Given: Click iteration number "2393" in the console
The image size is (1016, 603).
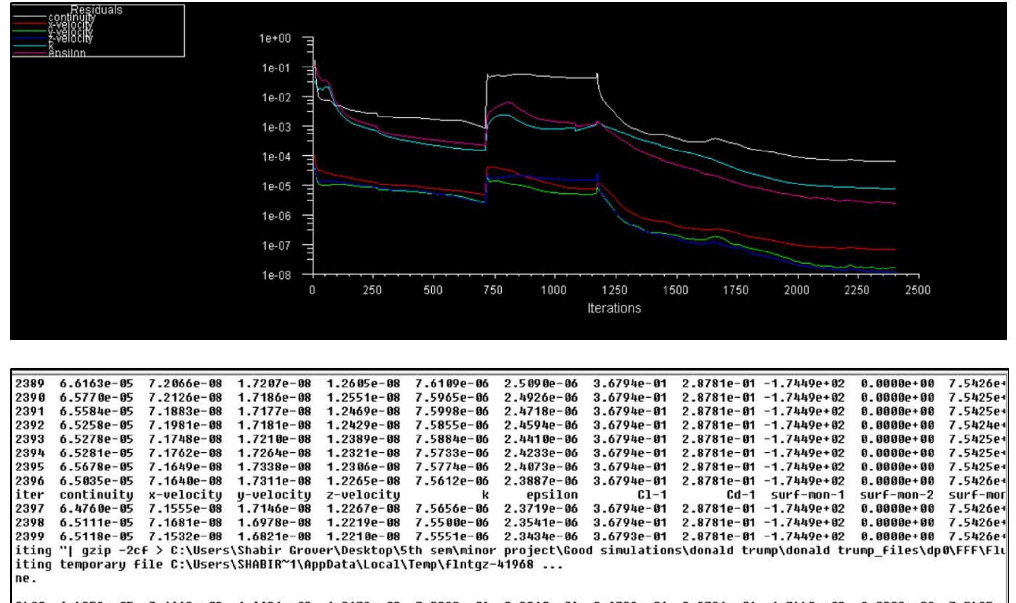Looking at the screenshot, I should [x=29, y=439].
